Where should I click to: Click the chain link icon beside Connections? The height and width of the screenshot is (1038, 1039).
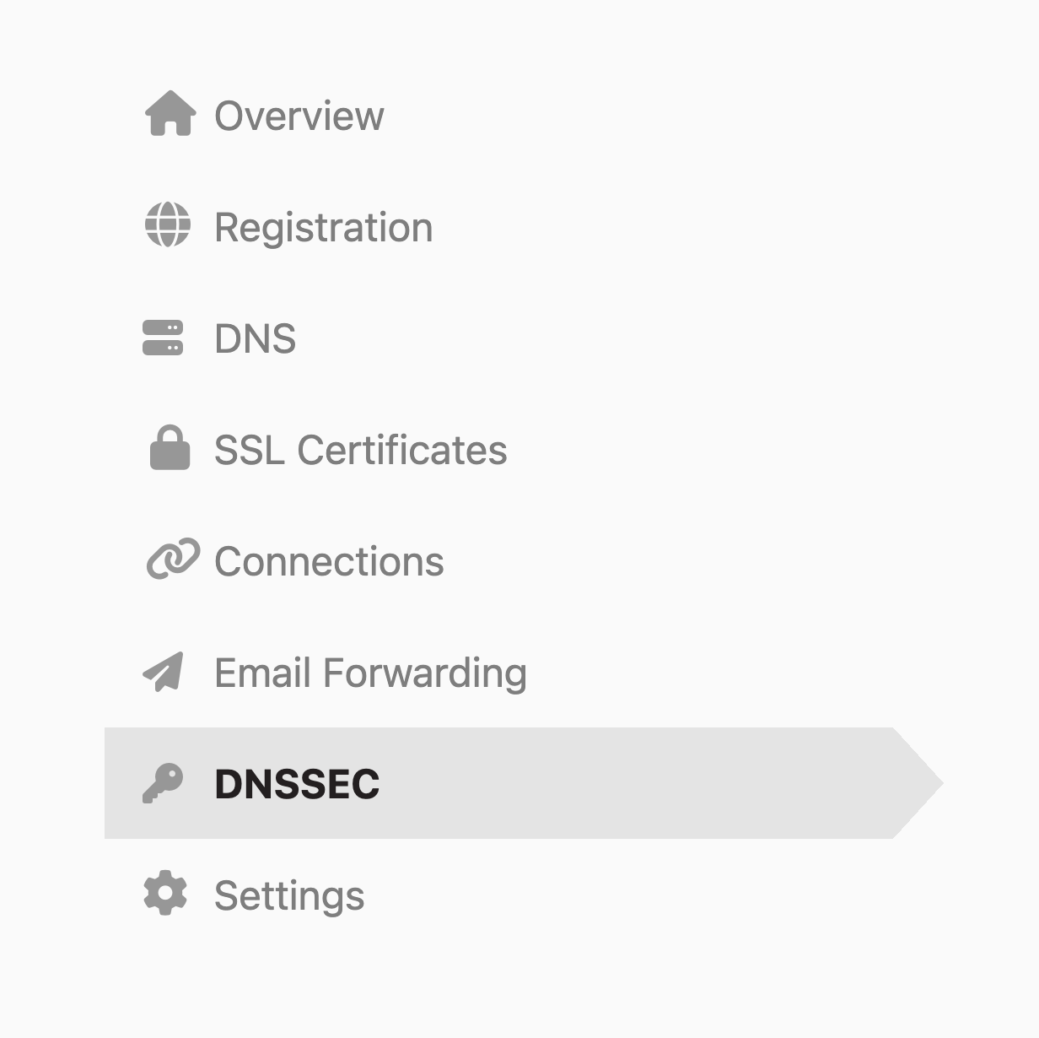172,560
